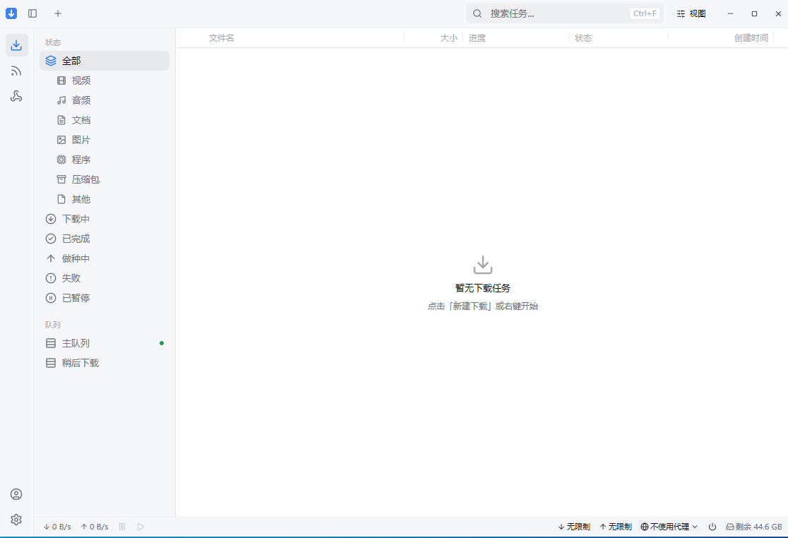Show 已完成 tasks
The height and width of the screenshot is (538, 788).
click(105, 239)
